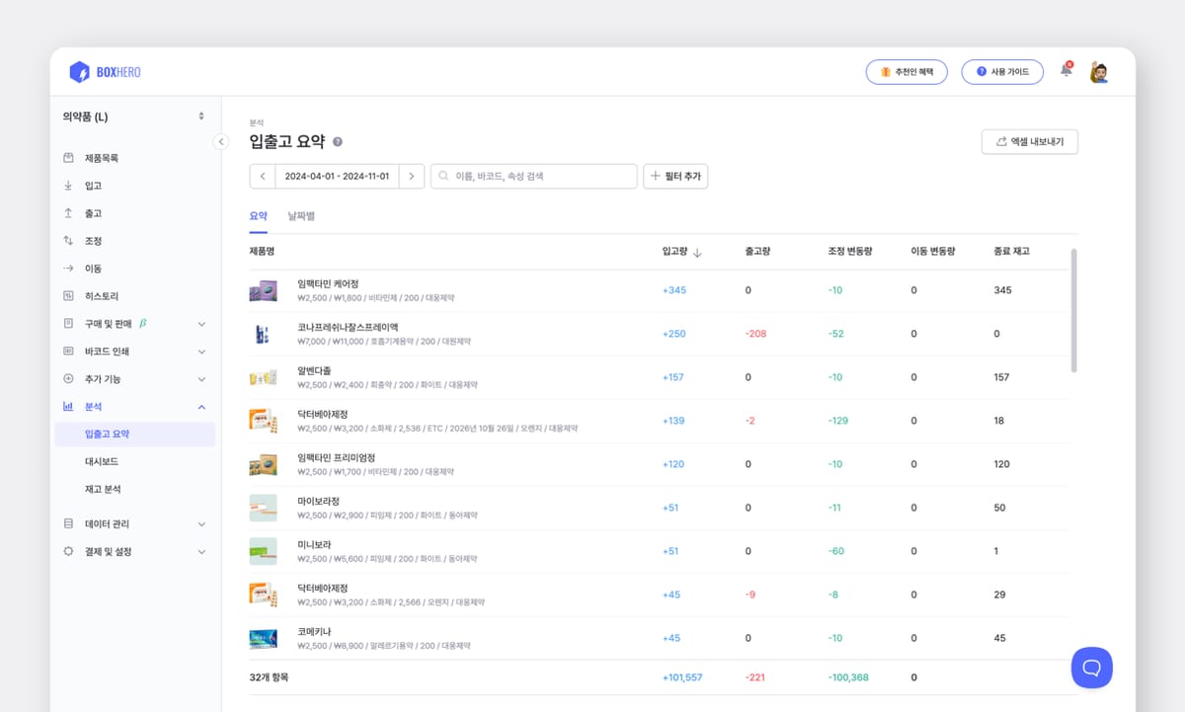
Task: Open 코나프레쉬나잘스프레이액 product thumbnail
Action: tap(263, 334)
